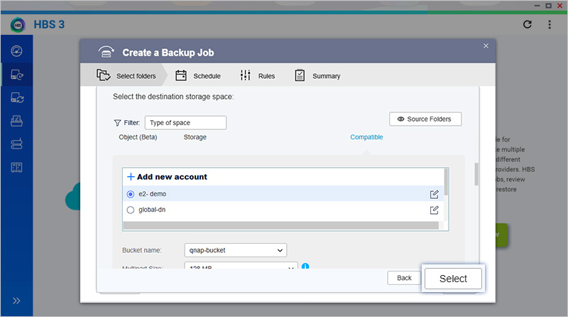Click the Compatible link
Viewport: 568px width, 317px height.
click(x=366, y=137)
